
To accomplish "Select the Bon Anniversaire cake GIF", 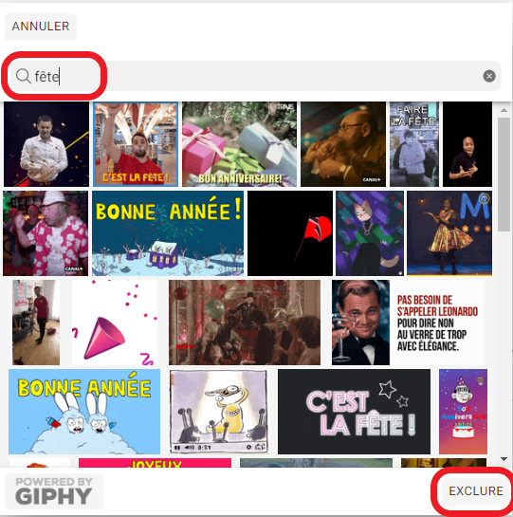I will [x=463, y=412].
